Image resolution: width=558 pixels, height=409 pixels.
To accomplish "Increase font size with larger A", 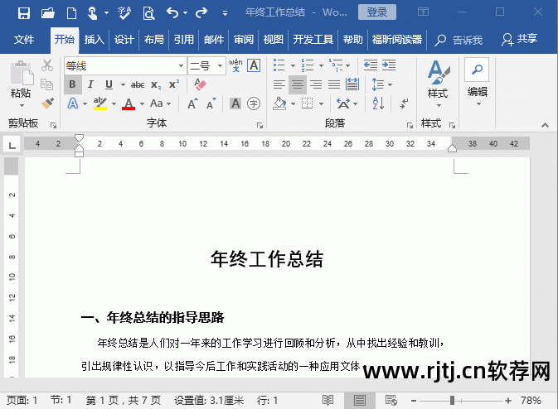I will [x=192, y=103].
